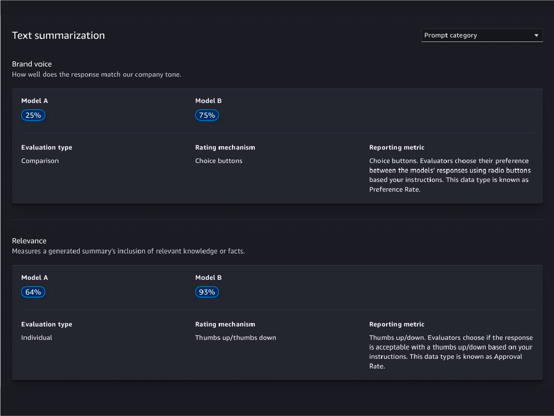Click the Model B 93% badge
Image resolution: width=554 pixels, height=416 pixels.
[x=207, y=292]
